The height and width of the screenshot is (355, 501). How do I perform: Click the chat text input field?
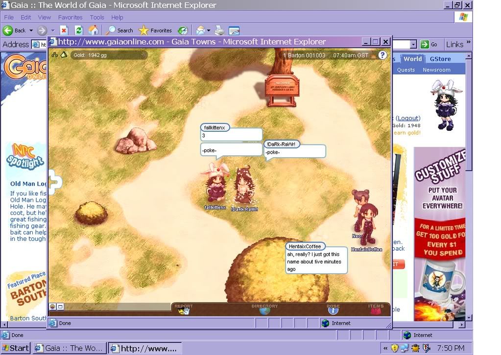point(118,307)
